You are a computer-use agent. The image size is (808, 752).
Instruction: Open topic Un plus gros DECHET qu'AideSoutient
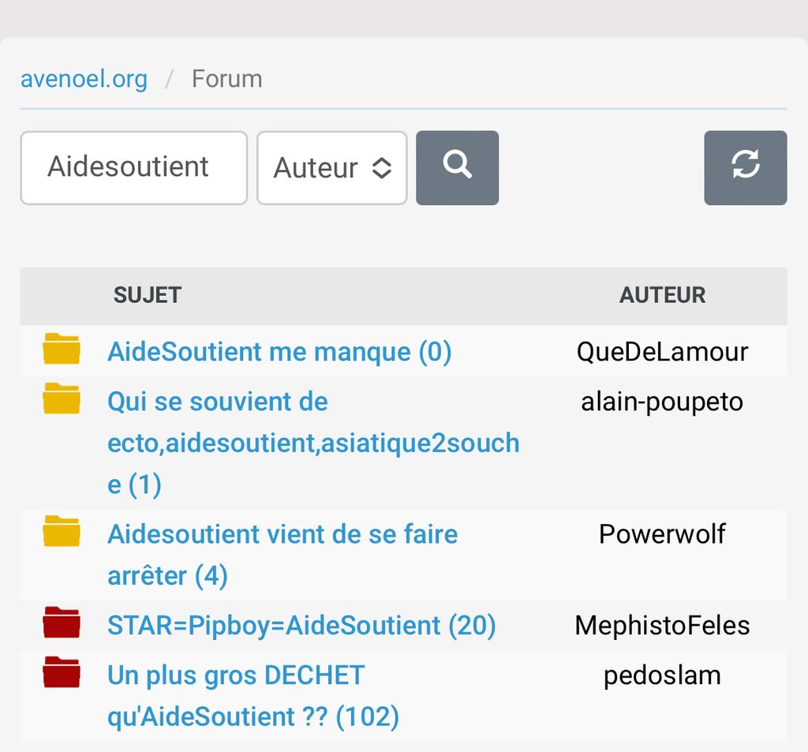[x=252, y=696]
